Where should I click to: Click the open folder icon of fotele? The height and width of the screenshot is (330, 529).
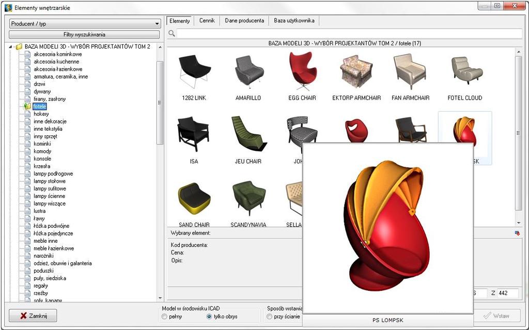tap(28, 106)
